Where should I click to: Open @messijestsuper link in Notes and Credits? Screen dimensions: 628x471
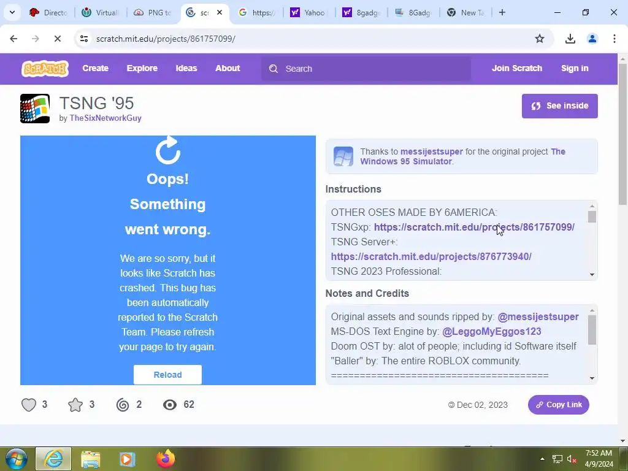[538, 317]
